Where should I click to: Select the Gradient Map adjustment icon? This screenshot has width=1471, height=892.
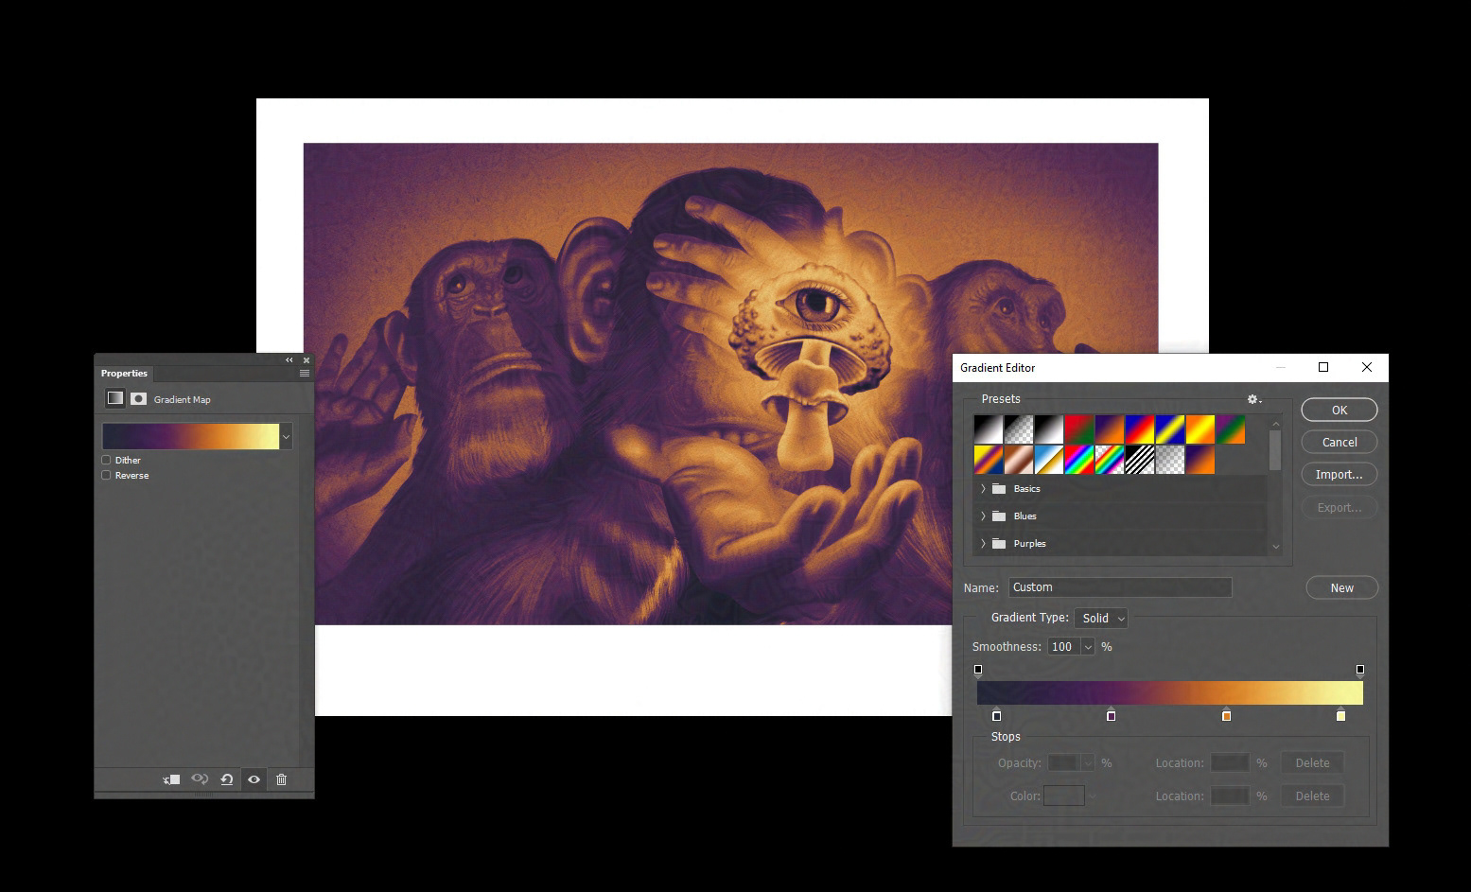[114, 398]
